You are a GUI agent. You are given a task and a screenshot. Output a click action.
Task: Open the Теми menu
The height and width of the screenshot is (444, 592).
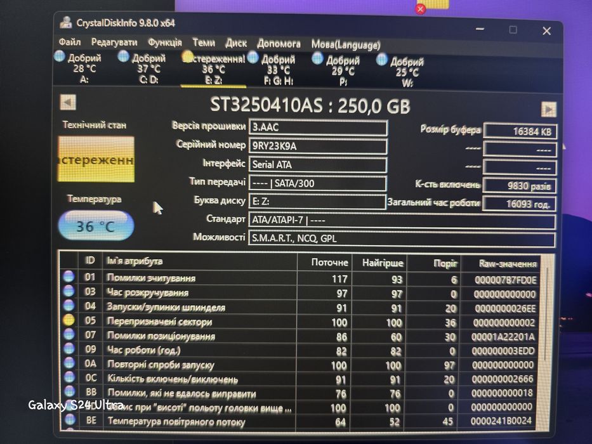[204, 42]
